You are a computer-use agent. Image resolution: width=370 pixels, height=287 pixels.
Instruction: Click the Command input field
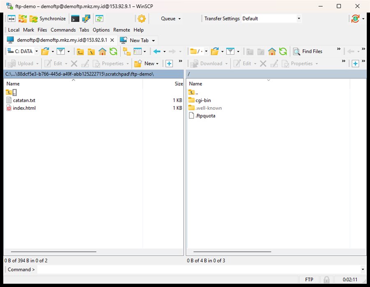(198, 269)
